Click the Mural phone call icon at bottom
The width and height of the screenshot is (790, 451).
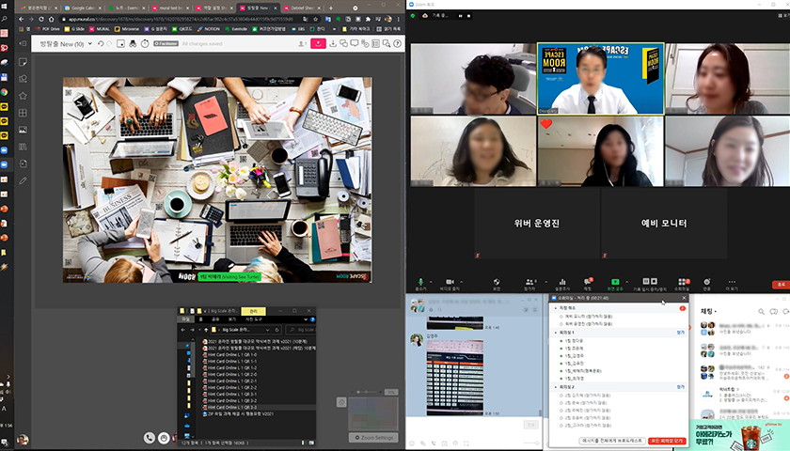(x=150, y=438)
